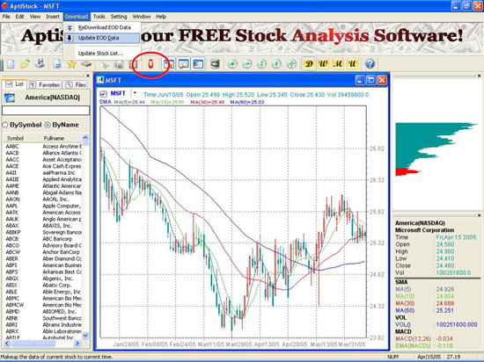
Task: Select the BySymbol radio button
Action: tap(5, 125)
